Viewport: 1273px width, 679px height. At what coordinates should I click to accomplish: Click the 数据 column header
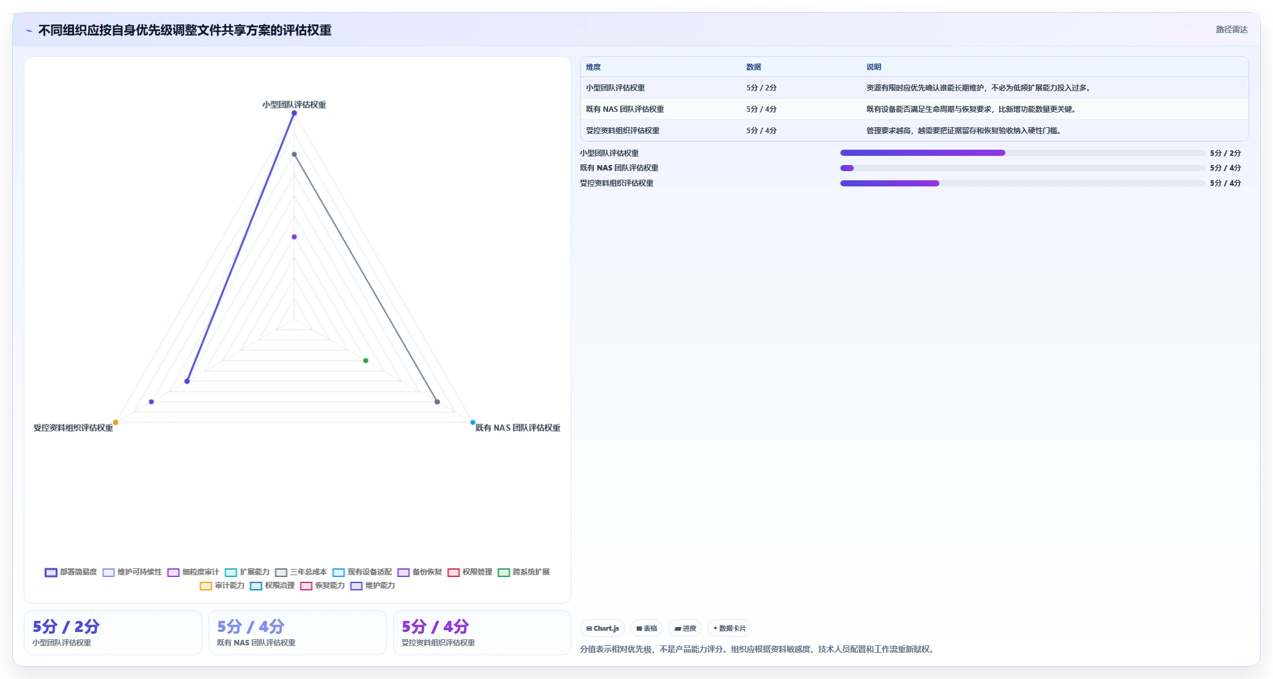(x=754, y=67)
